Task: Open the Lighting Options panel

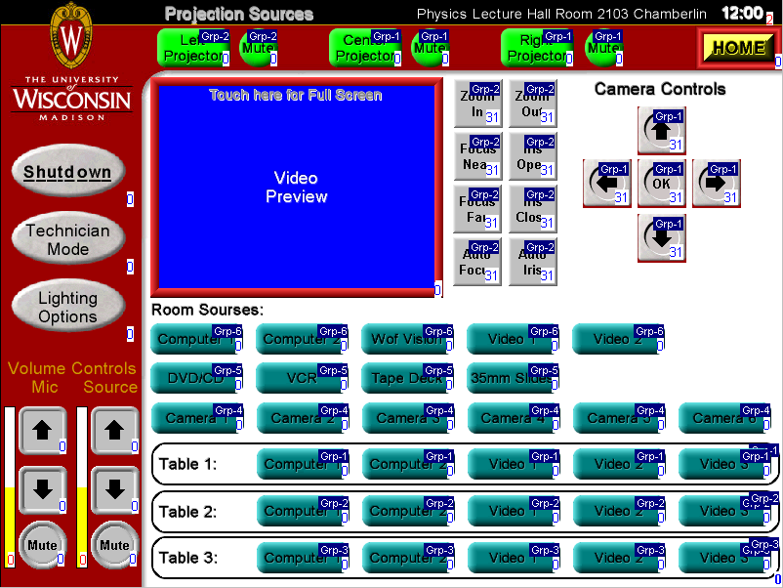Action: pos(67,308)
